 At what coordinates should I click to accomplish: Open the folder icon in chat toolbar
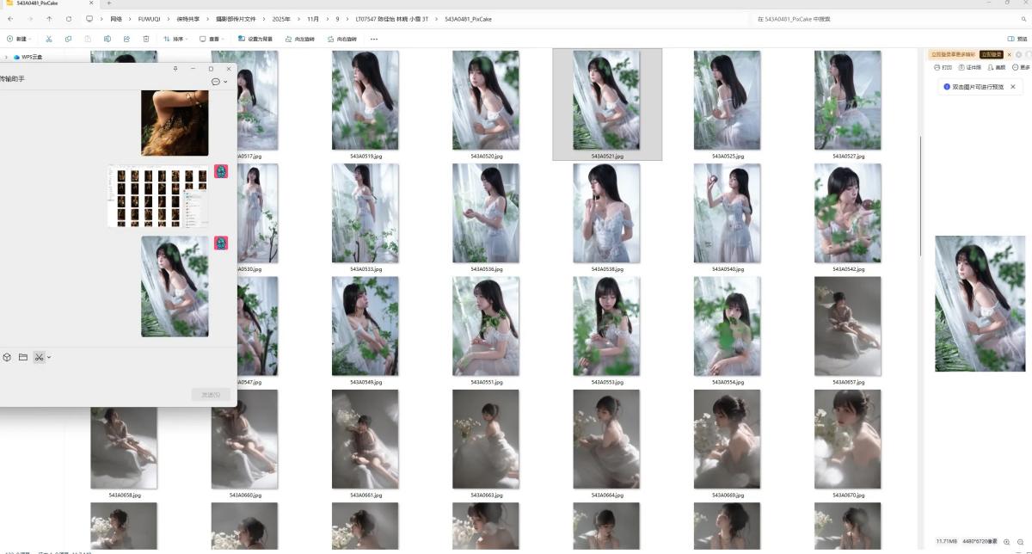pos(23,357)
